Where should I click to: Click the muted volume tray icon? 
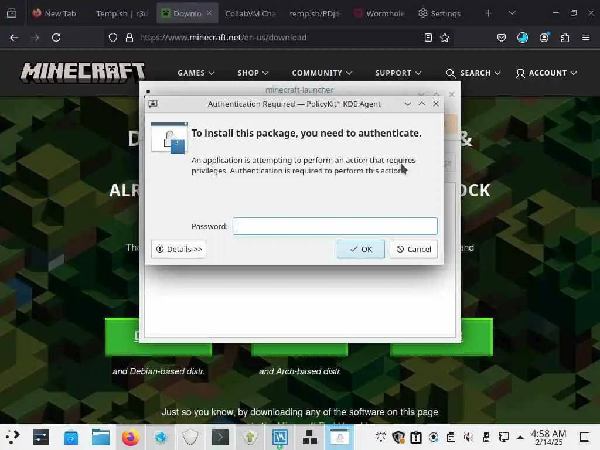click(x=469, y=437)
